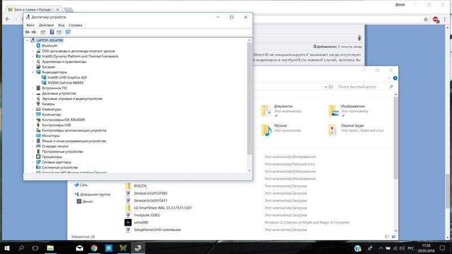The width and height of the screenshot is (452, 254).
Task: Collapse the LAPTOP-305J4T89 root node
Action: pos(27,40)
